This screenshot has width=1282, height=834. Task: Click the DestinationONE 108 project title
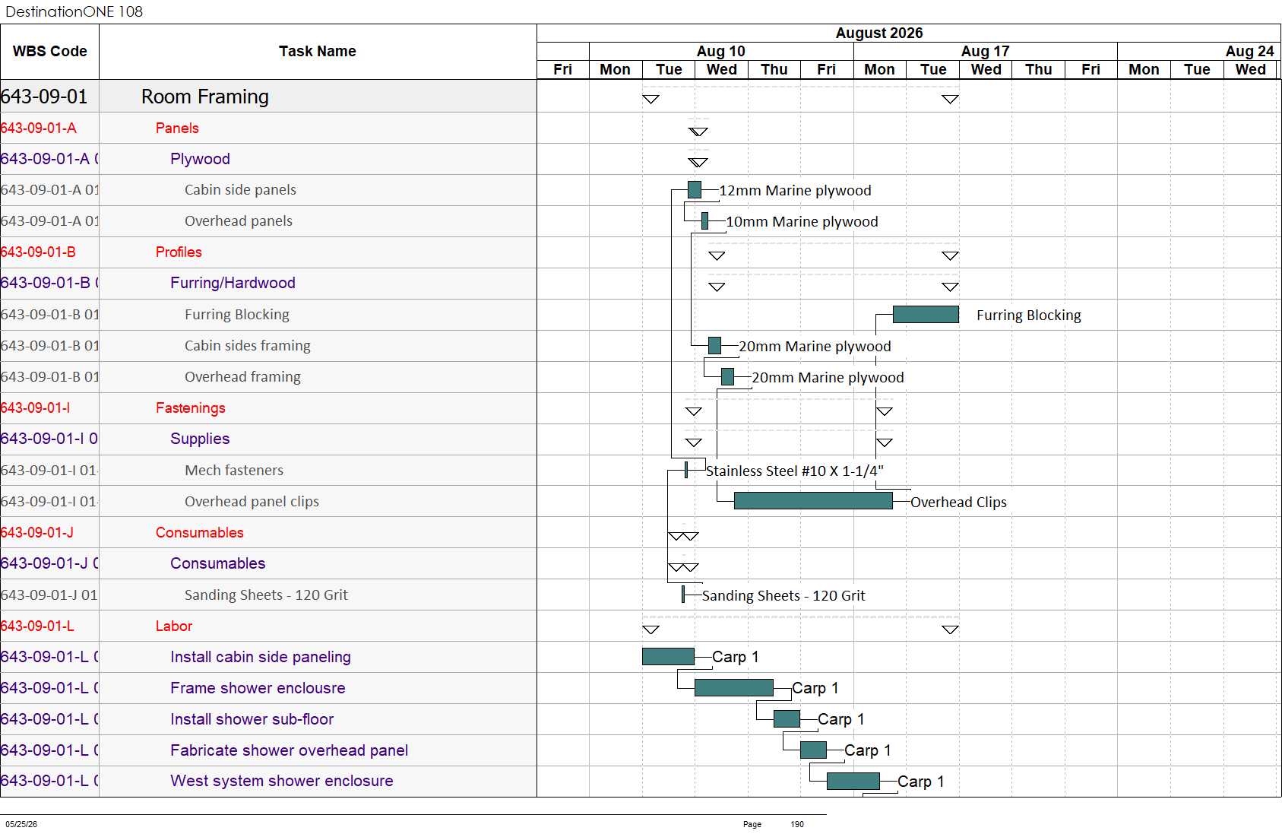point(74,11)
